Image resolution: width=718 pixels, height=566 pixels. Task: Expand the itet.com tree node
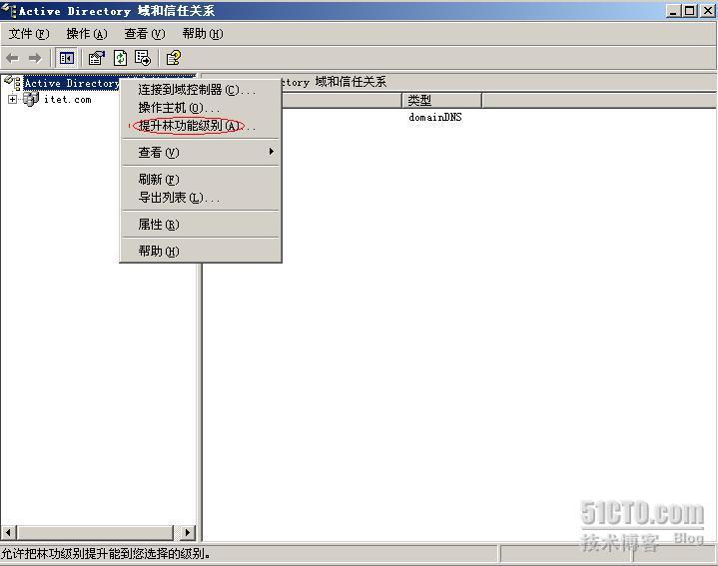tap(12, 99)
